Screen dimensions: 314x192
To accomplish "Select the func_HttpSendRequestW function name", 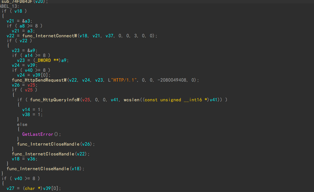I will (x=39, y=80).
